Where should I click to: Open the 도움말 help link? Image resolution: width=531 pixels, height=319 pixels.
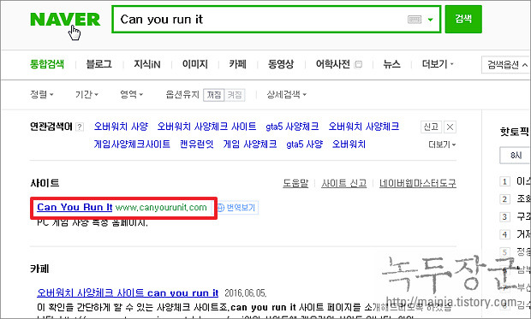[x=295, y=183]
